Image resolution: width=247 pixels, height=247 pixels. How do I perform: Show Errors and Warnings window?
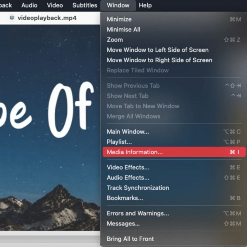138,213
